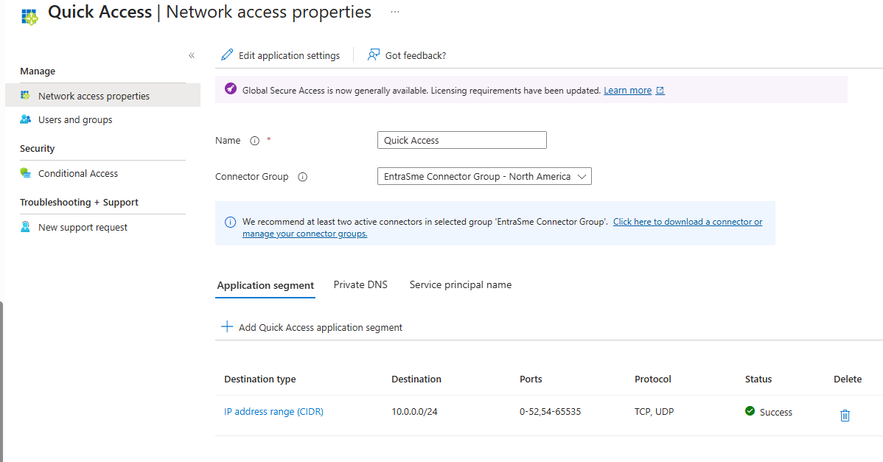Click external link icon beside Learn more

pyautogui.click(x=660, y=91)
